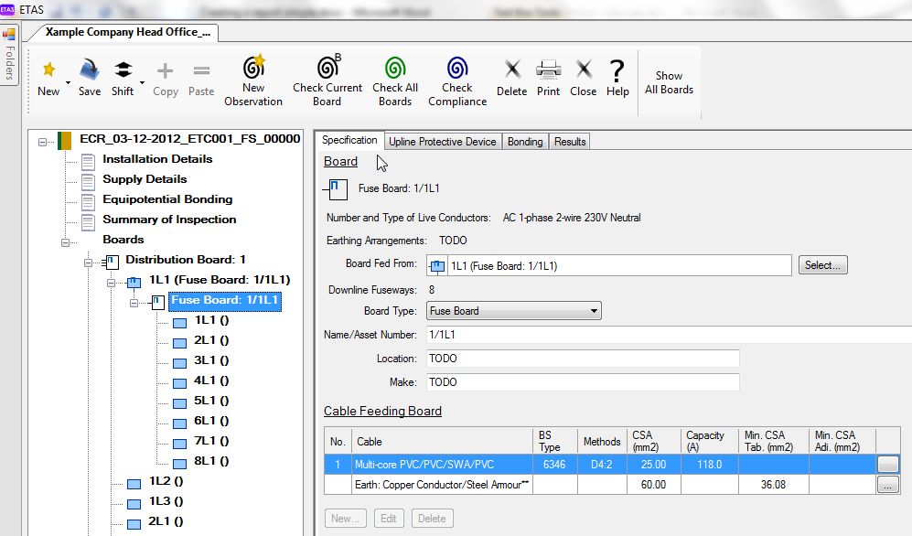Switch to Upline Protective Device tab

[442, 141]
